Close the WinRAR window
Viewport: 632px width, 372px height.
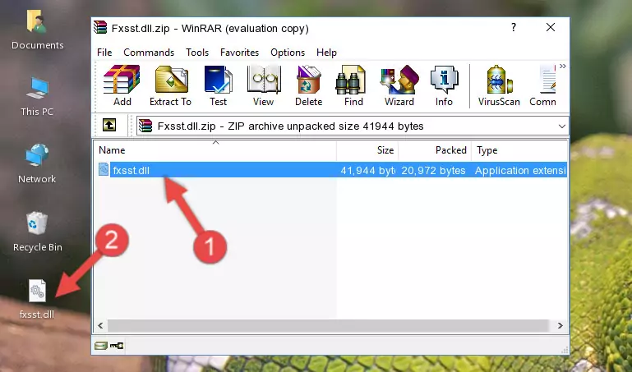click(550, 27)
